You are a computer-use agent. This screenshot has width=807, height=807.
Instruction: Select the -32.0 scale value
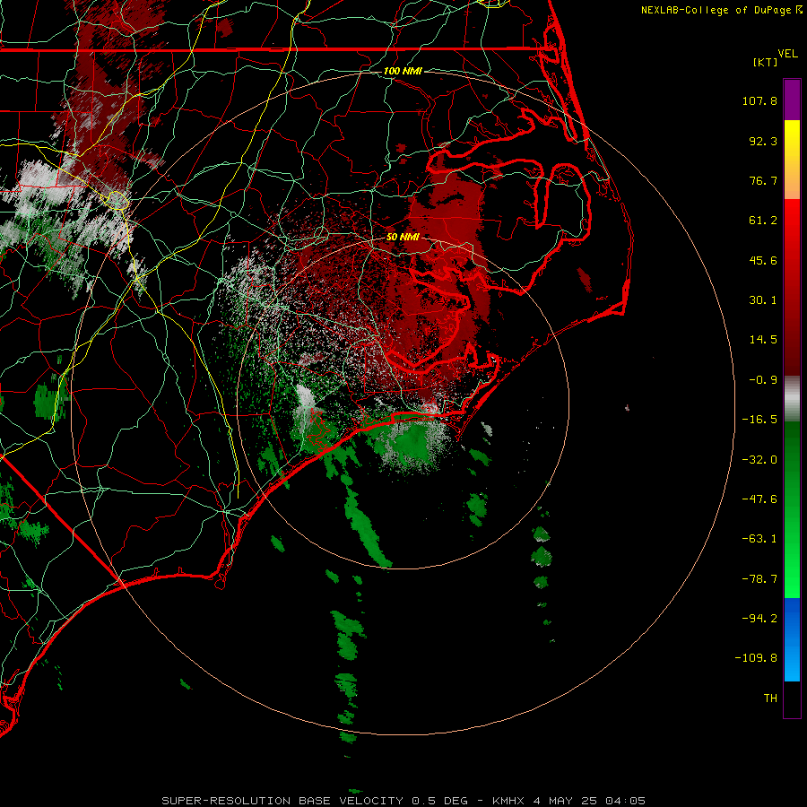coord(759,460)
